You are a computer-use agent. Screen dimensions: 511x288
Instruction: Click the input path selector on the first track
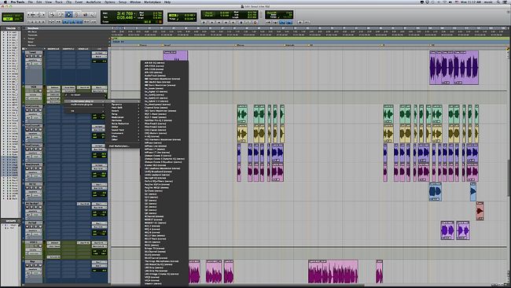pos(99,53)
